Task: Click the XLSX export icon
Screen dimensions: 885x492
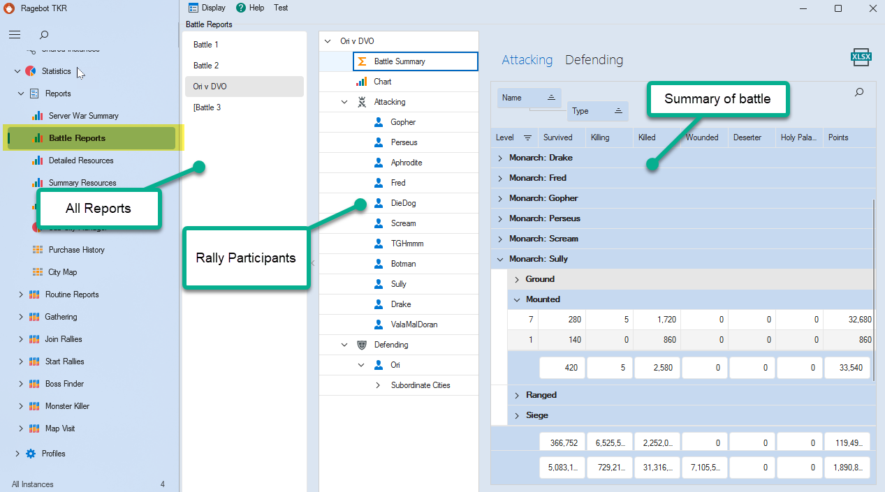Action: 859,59
